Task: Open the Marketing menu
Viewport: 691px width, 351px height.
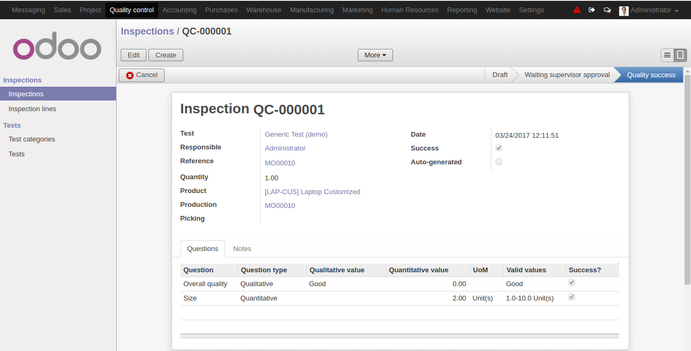Action: point(357,10)
